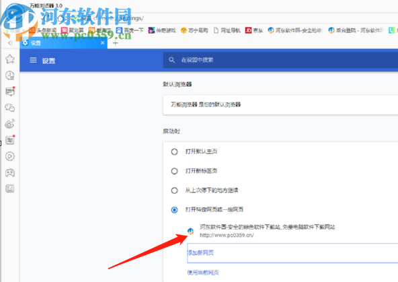Switch to the 设置 tab
Image resolution: width=398 pixels, height=282 pixels.
(x=63, y=43)
